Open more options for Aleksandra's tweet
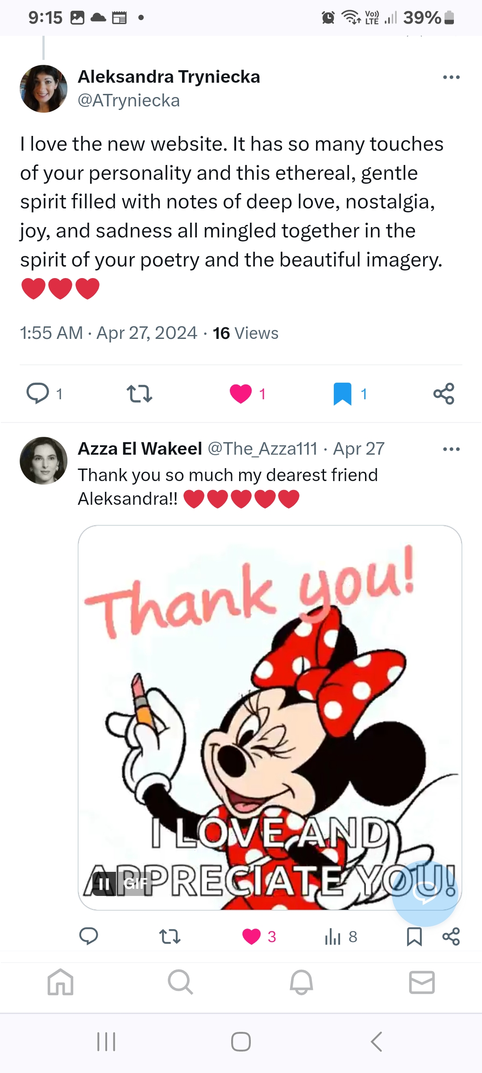482x1073 pixels. 451,77
